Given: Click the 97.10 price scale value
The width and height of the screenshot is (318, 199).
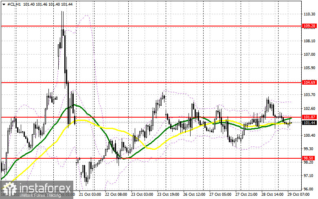Looking at the screenshot, I should (x=309, y=175).
